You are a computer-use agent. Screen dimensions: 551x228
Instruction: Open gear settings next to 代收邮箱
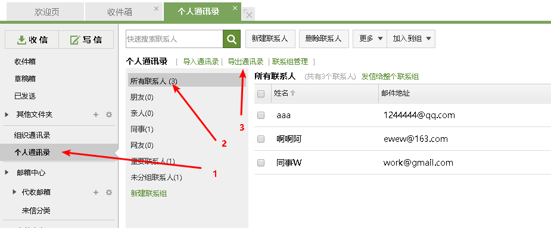coord(109,192)
